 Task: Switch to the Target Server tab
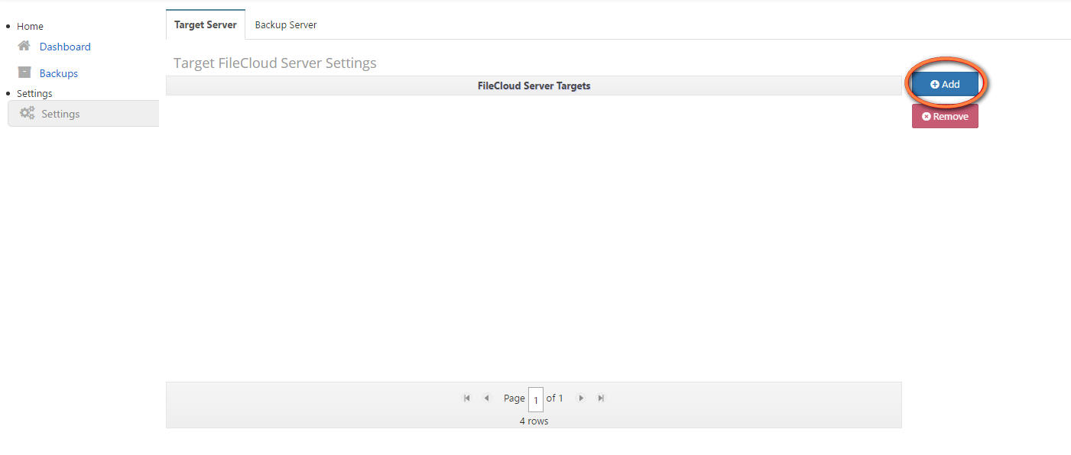coord(205,24)
